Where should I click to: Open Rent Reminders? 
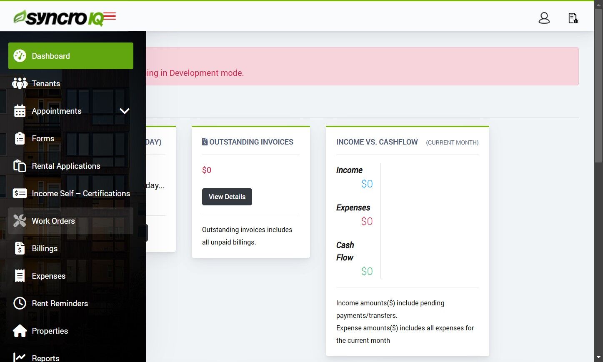(71, 303)
